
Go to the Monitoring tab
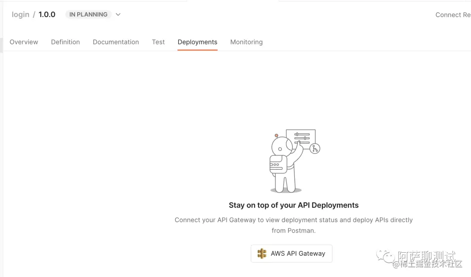click(246, 42)
